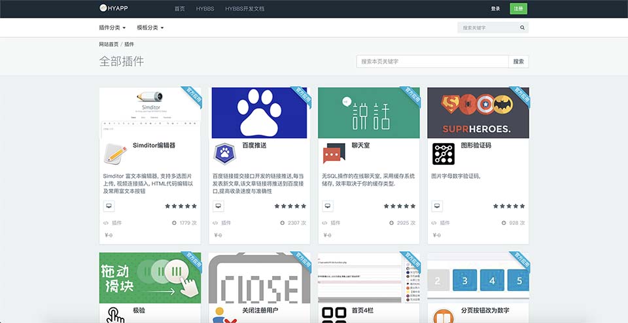Open the 百度推送 title

pos(254,146)
